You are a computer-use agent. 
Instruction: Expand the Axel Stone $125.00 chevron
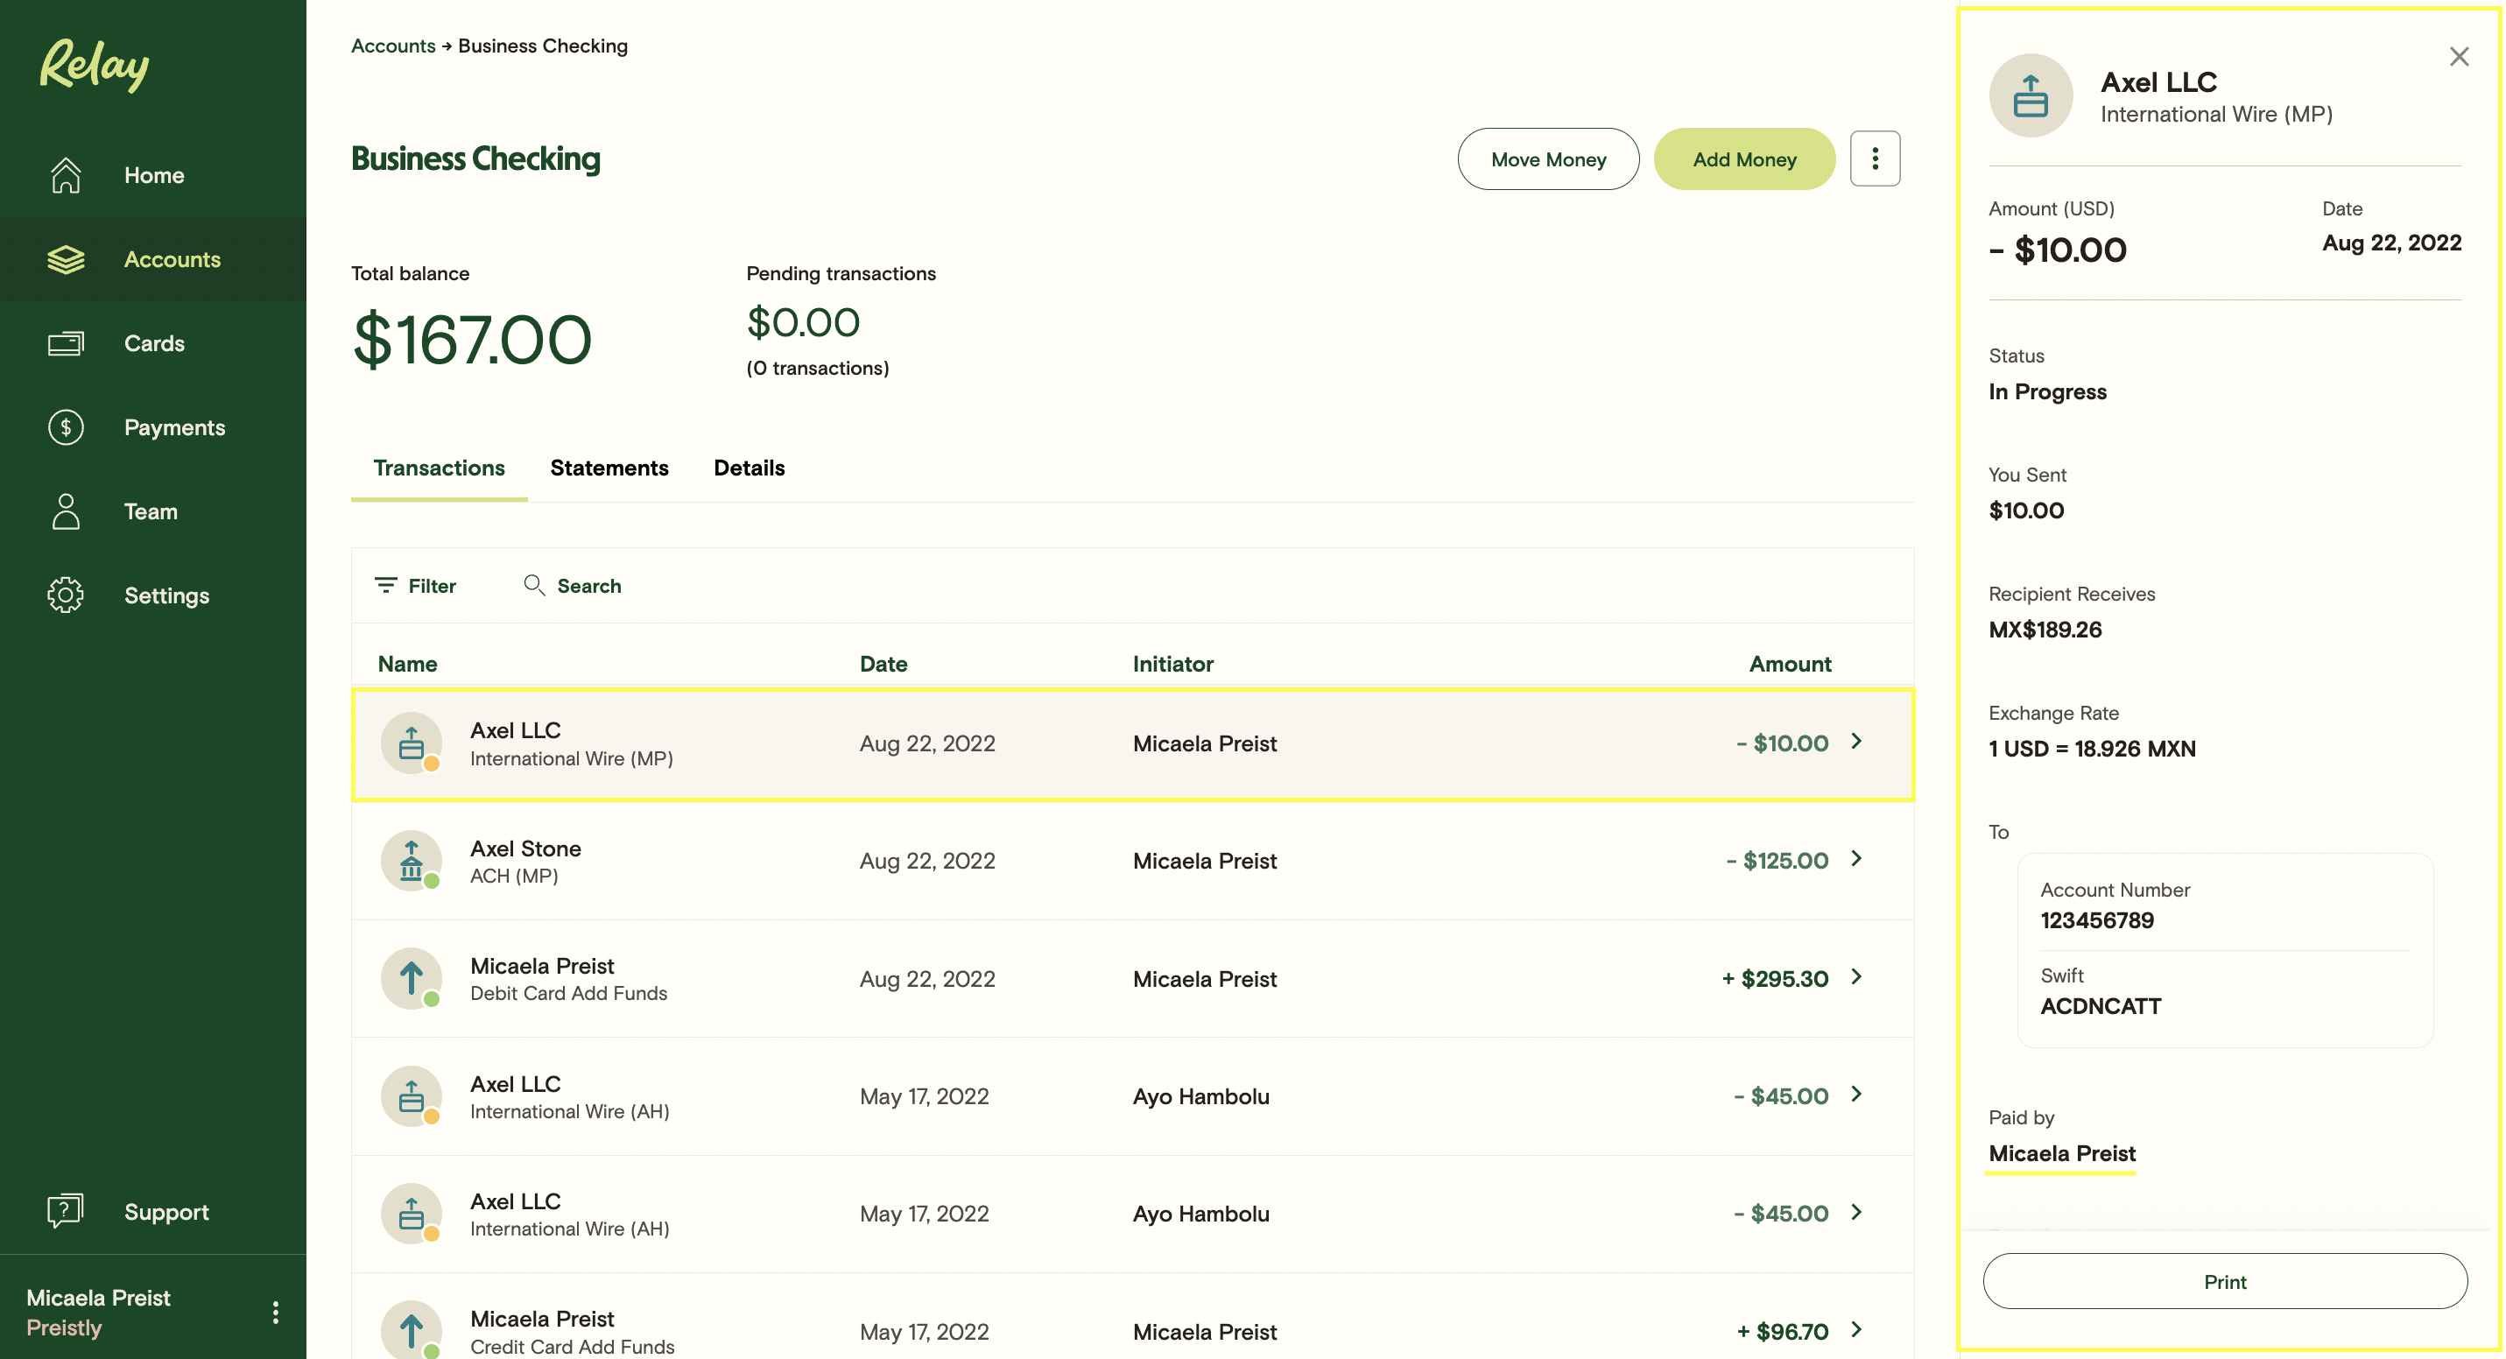(x=1856, y=859)
